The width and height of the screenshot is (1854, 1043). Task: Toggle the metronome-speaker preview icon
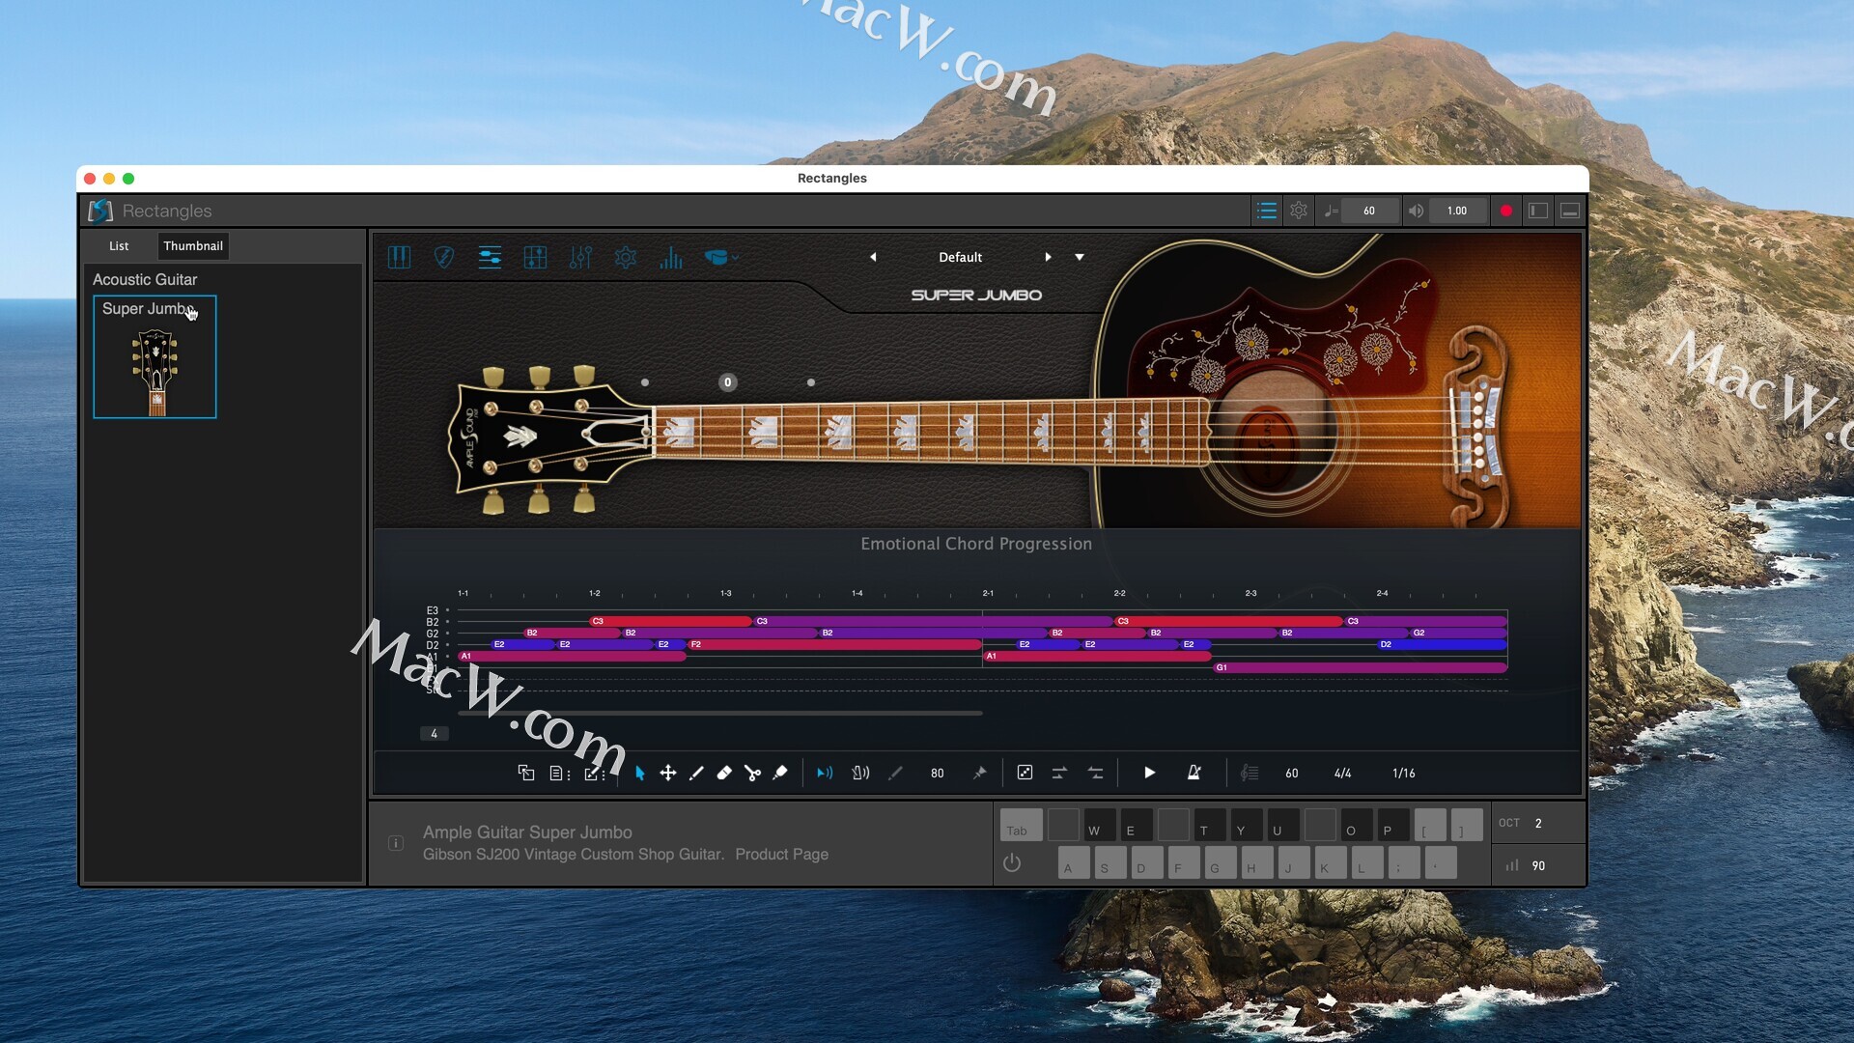(860, 773)
